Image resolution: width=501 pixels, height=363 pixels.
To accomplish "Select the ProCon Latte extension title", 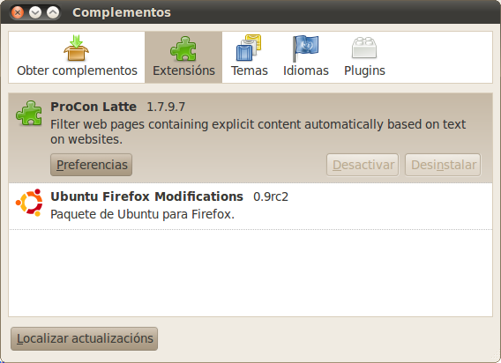I will (93, 107).
